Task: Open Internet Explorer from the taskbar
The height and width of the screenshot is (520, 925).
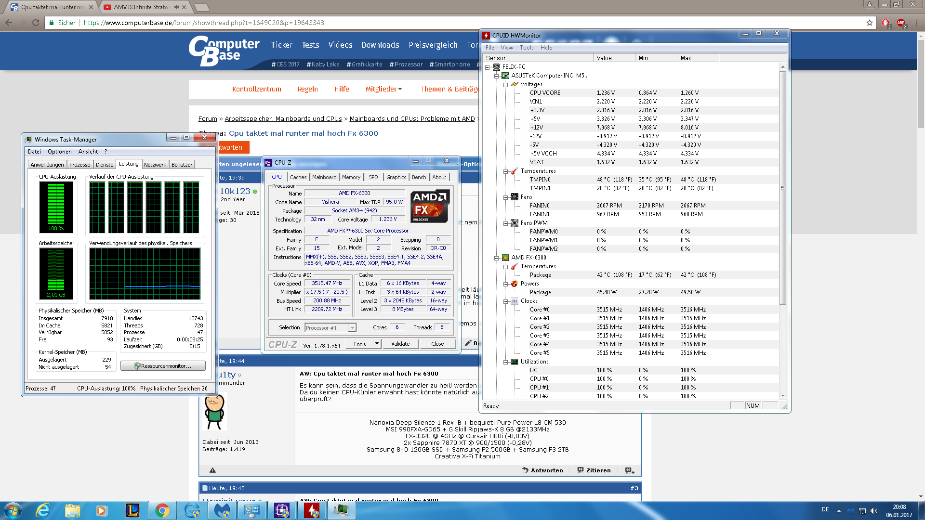Action: point(43,510)
